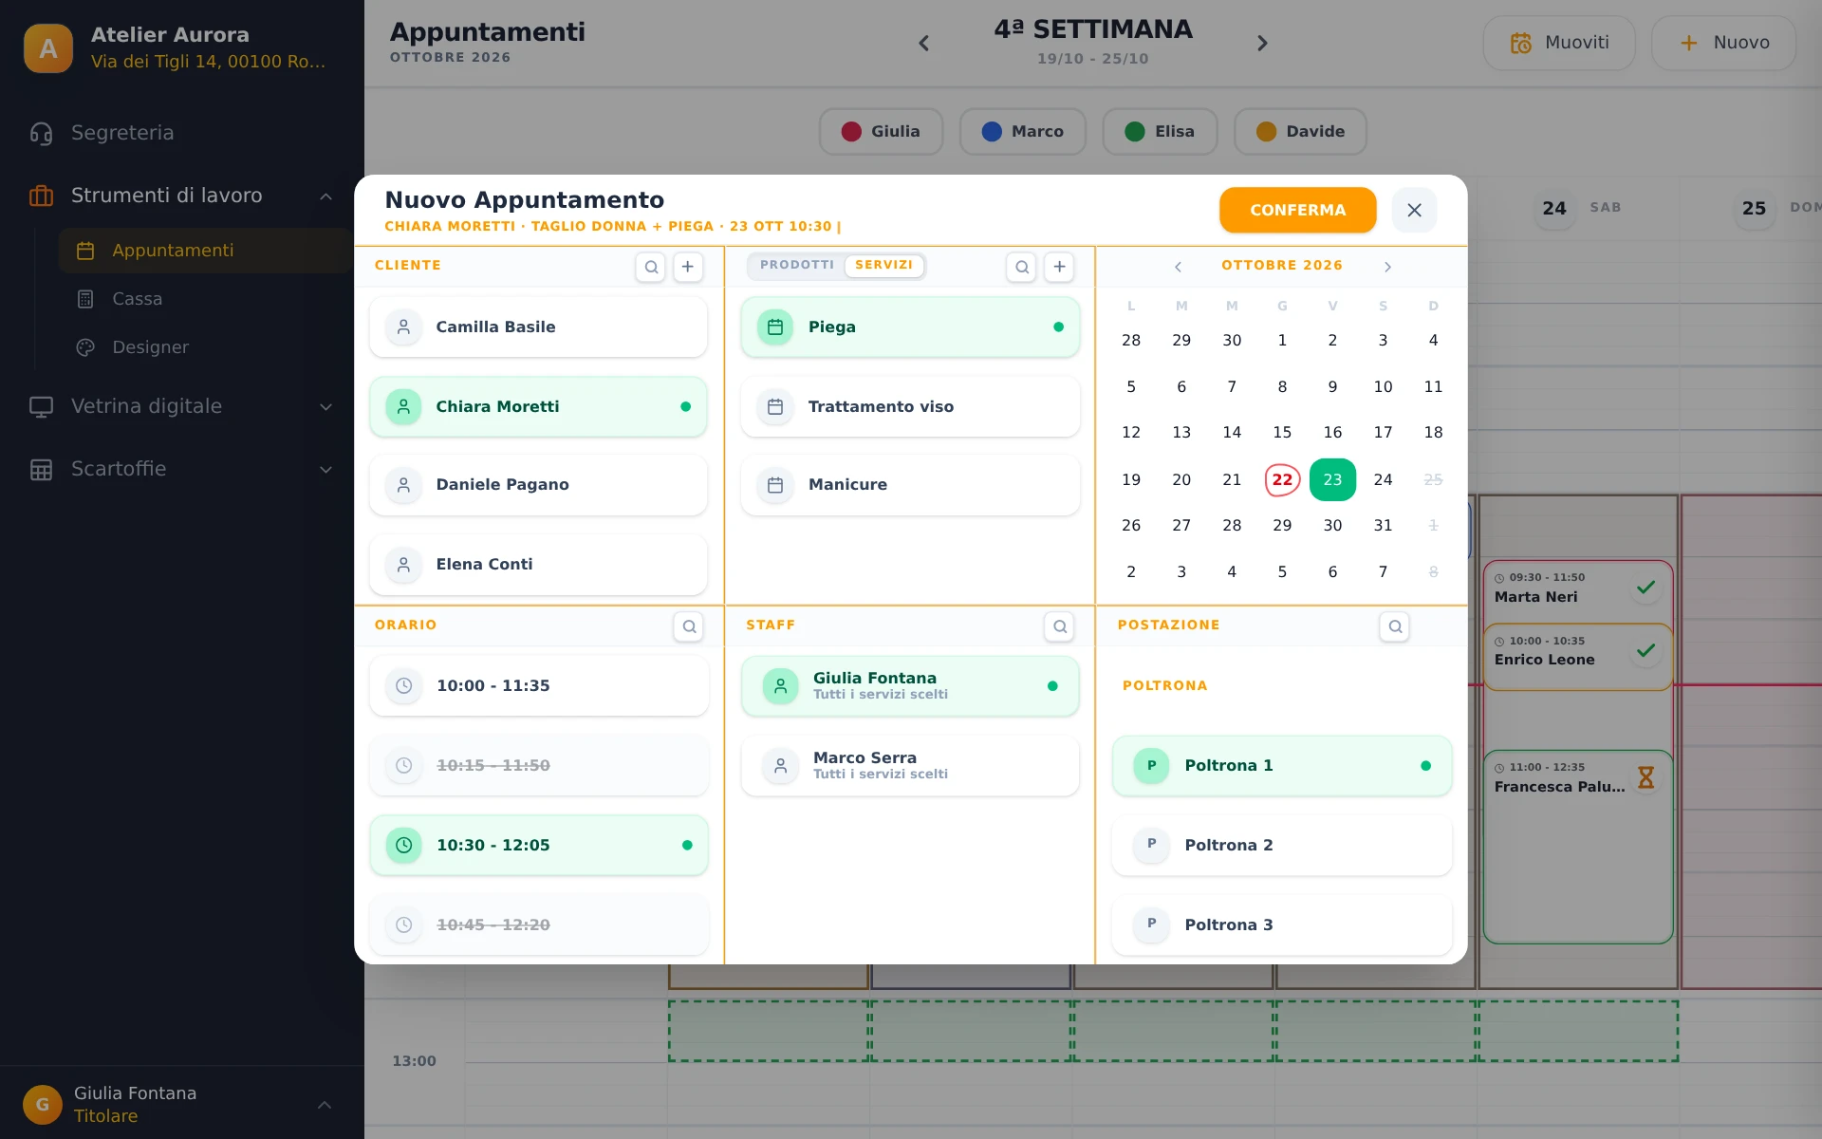Go to the next week arrow

(x=1262, y=44)
